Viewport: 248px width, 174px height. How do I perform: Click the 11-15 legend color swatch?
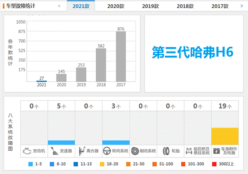(x=76, y=164)
